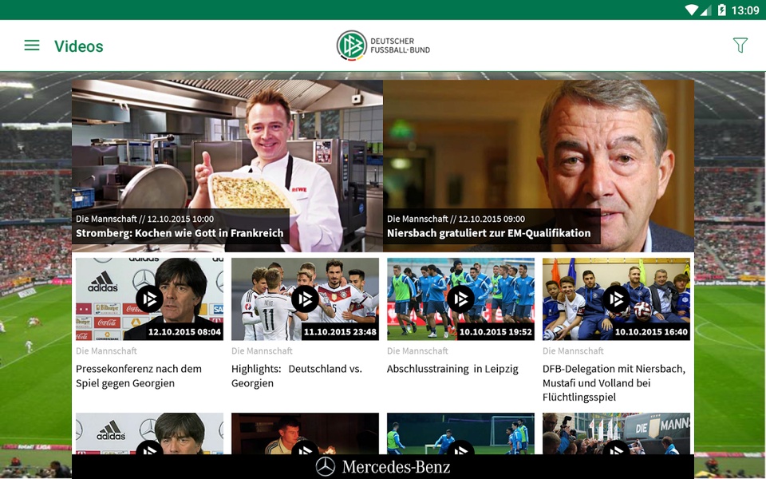This screenshot has width=766, height=479.
Task: Tap Die Mannschaft label above Pressekonferenz
Action: tap(106, 351)
